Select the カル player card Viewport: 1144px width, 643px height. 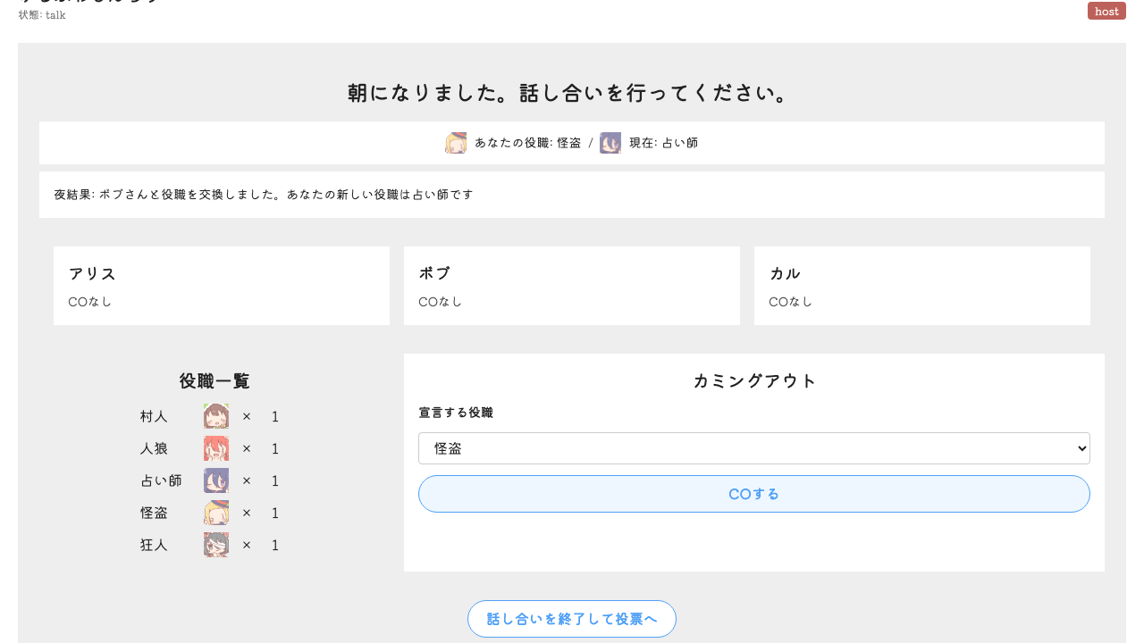(x=922, y=286)
